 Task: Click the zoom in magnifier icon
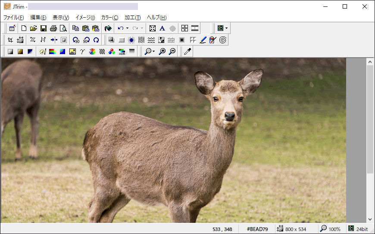tap(162, 52)
